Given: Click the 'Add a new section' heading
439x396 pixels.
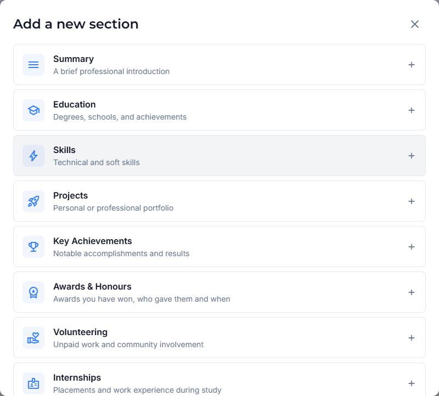Looking at the screenshot, I should coord(76,24).
